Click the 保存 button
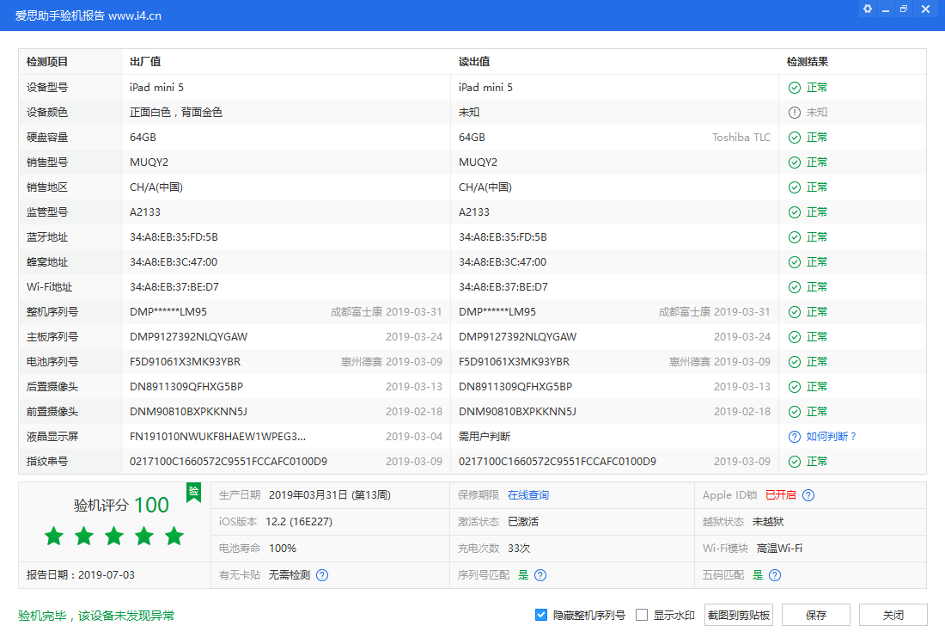 pyautogui.click(x=815, y=615)
